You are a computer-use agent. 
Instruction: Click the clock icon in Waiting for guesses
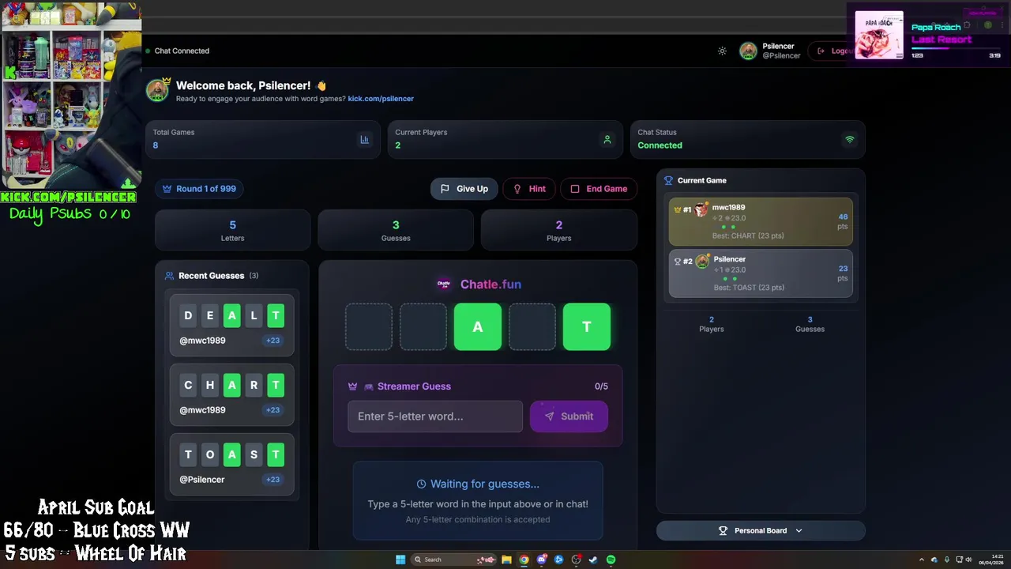pos(421,484)
